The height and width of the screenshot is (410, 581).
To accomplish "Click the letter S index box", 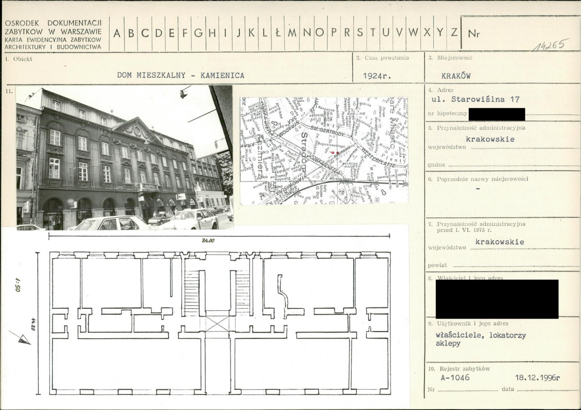I will point(360,33).
